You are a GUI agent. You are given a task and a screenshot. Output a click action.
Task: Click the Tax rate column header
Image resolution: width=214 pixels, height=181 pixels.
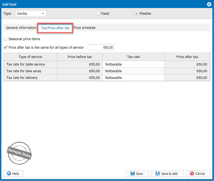tap(133, 57)
